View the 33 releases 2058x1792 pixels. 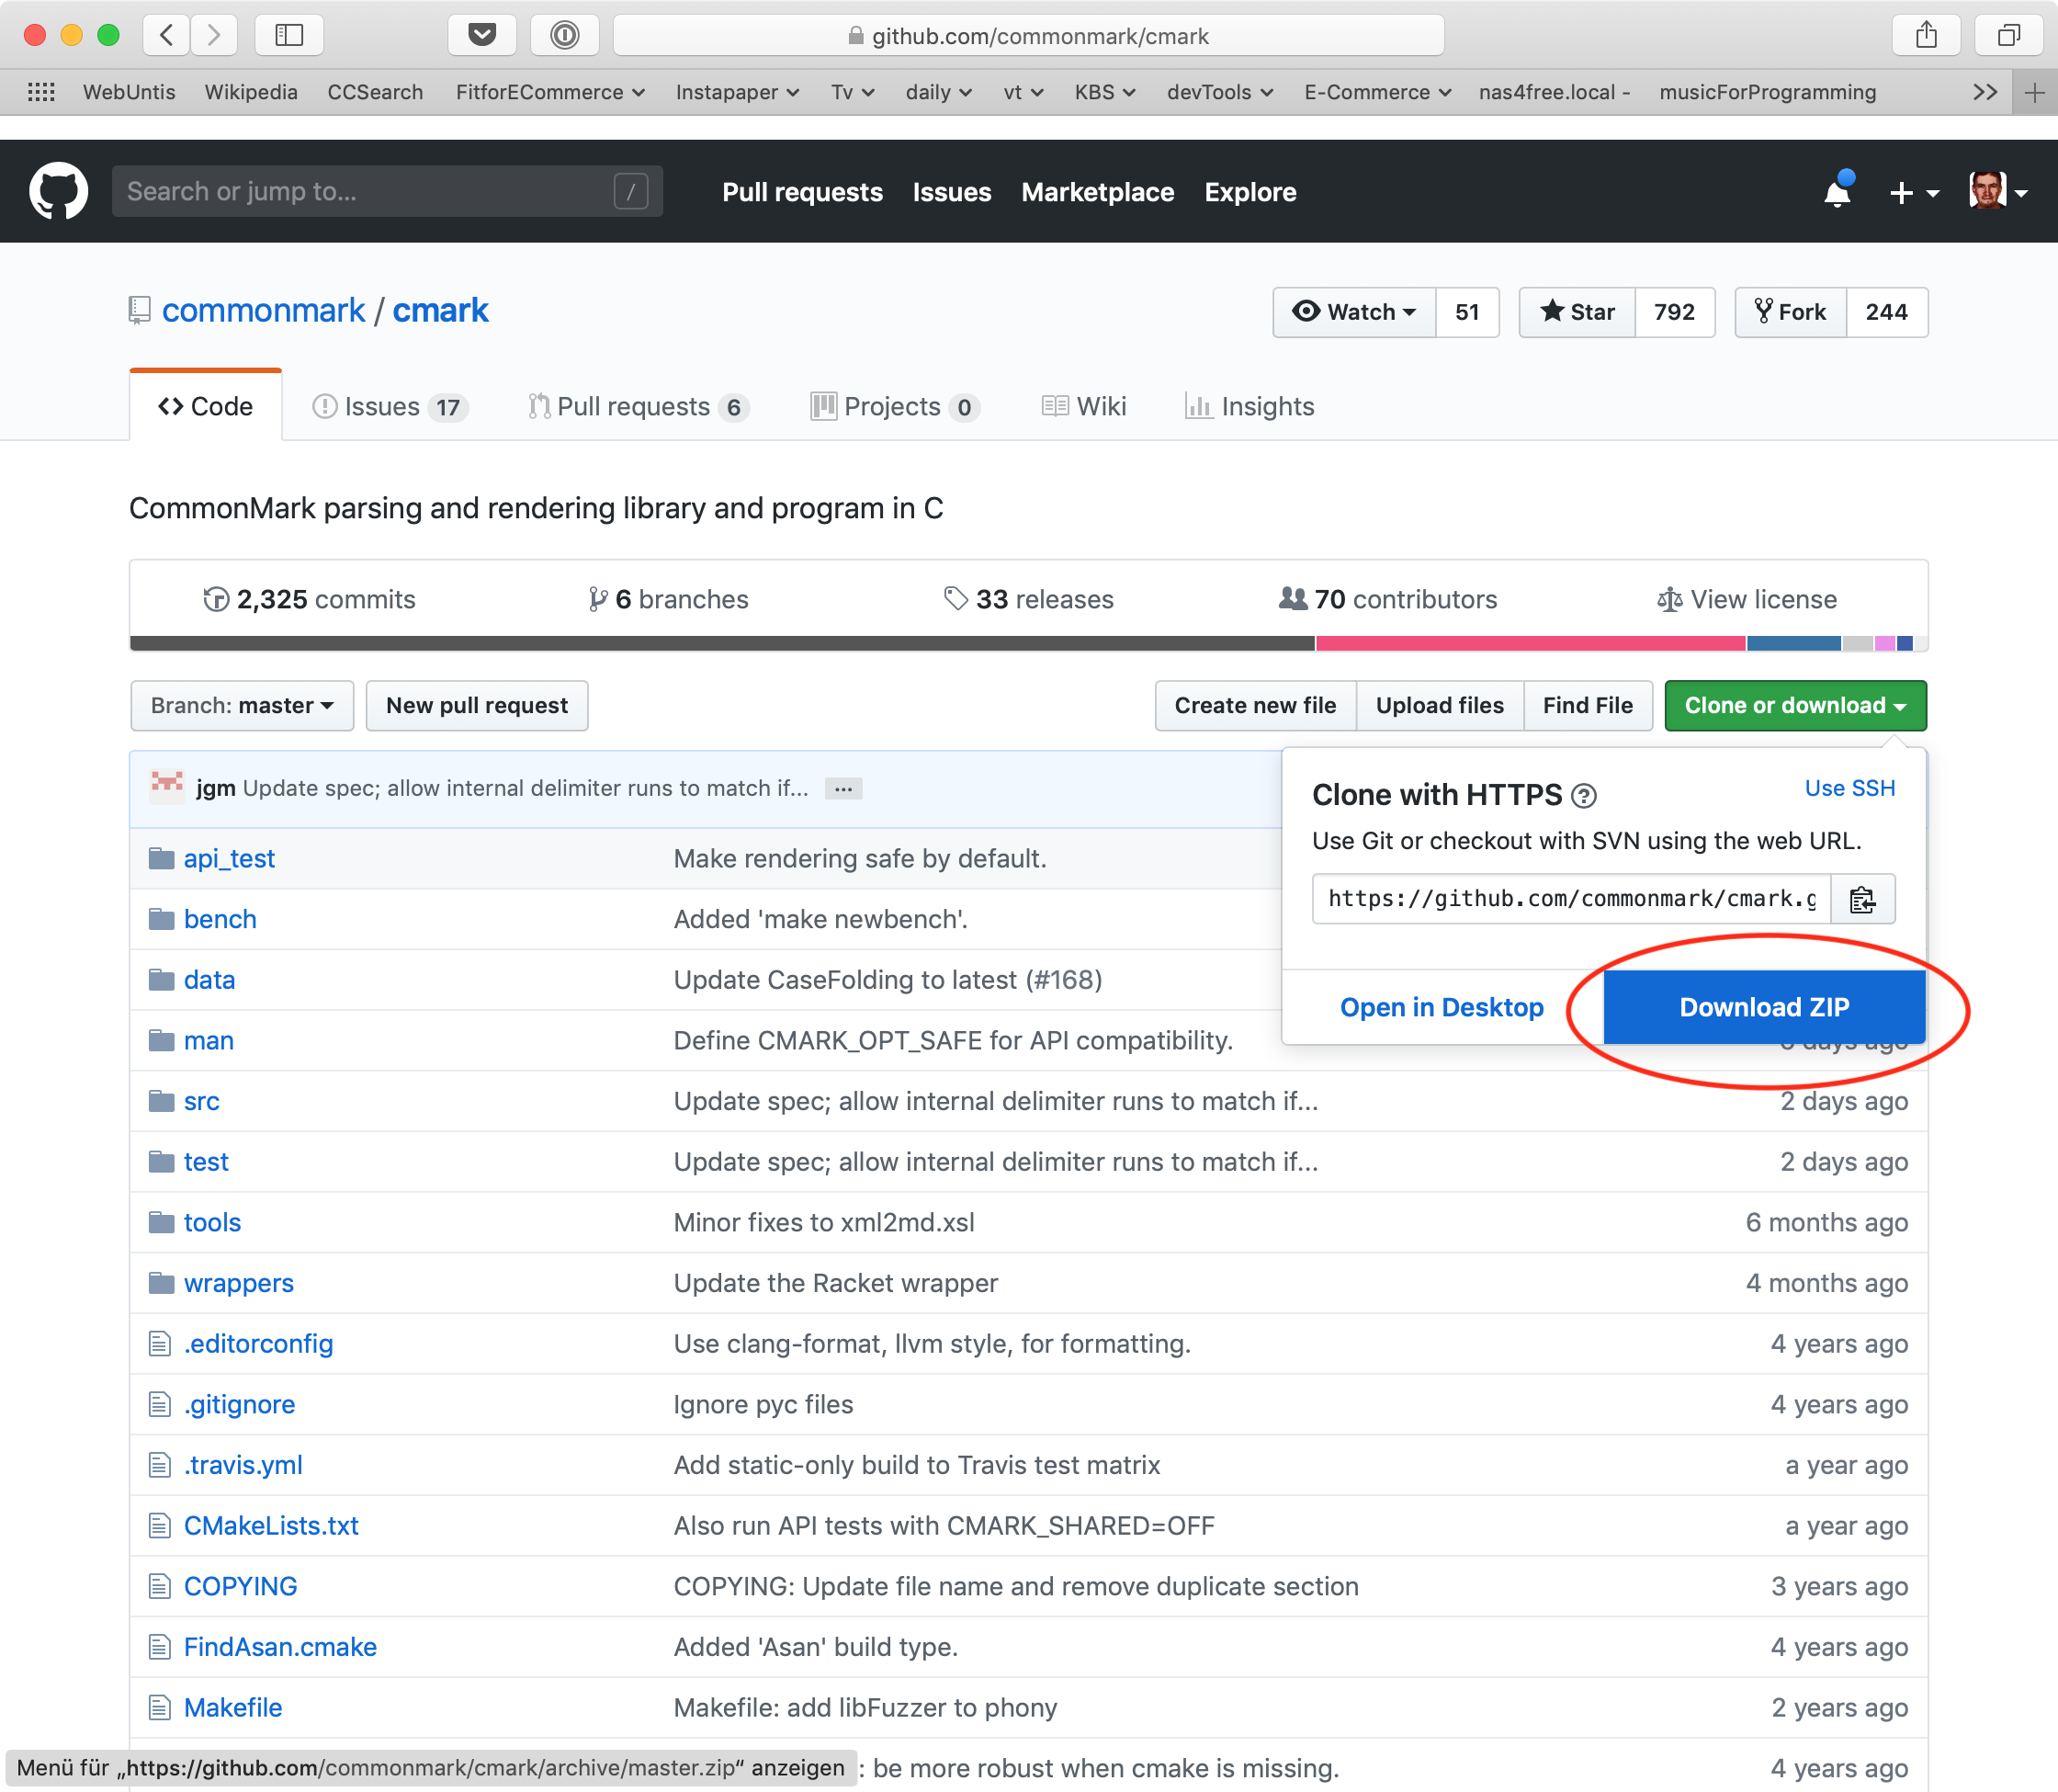click(1028, 599)
